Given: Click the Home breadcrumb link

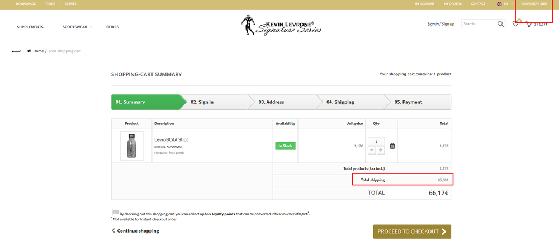Looking at the screenshot, I should (39, 51).
